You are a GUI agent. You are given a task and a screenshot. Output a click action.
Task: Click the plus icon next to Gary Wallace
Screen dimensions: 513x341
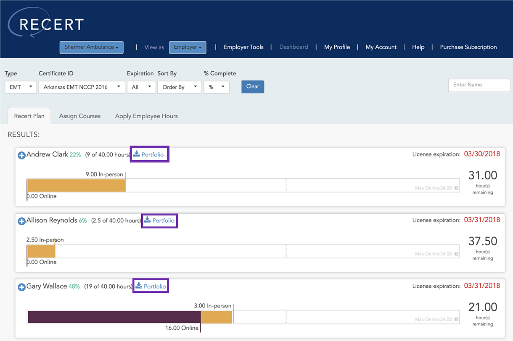tap(21, 286)
